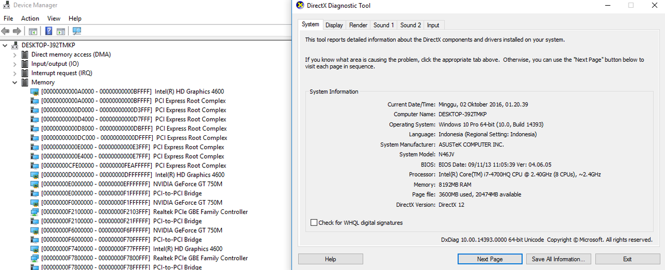Screen dimensions: 665x270
Task: Click the Forward arrow in Device Manager toolbar
Action: (17, 31)
